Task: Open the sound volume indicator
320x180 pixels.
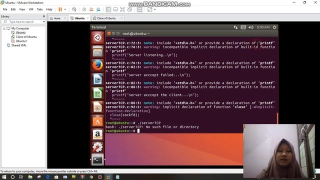Action: click(x=251, y=27)
